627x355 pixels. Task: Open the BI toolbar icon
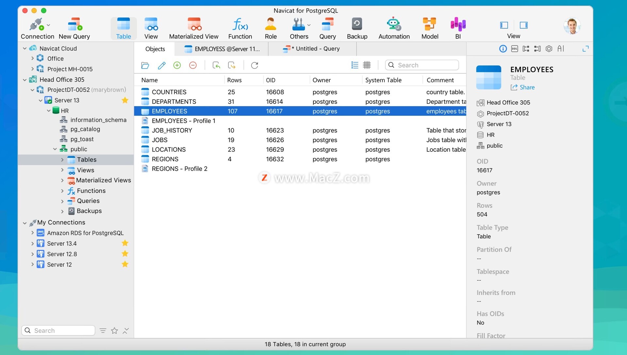pyautogui.click(x=458, y=28)
